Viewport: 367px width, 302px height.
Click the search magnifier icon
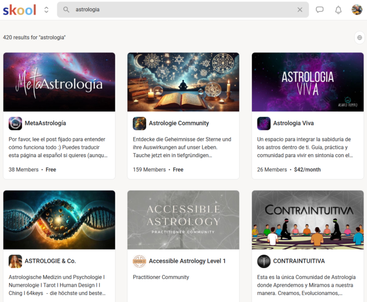[66, 10]
